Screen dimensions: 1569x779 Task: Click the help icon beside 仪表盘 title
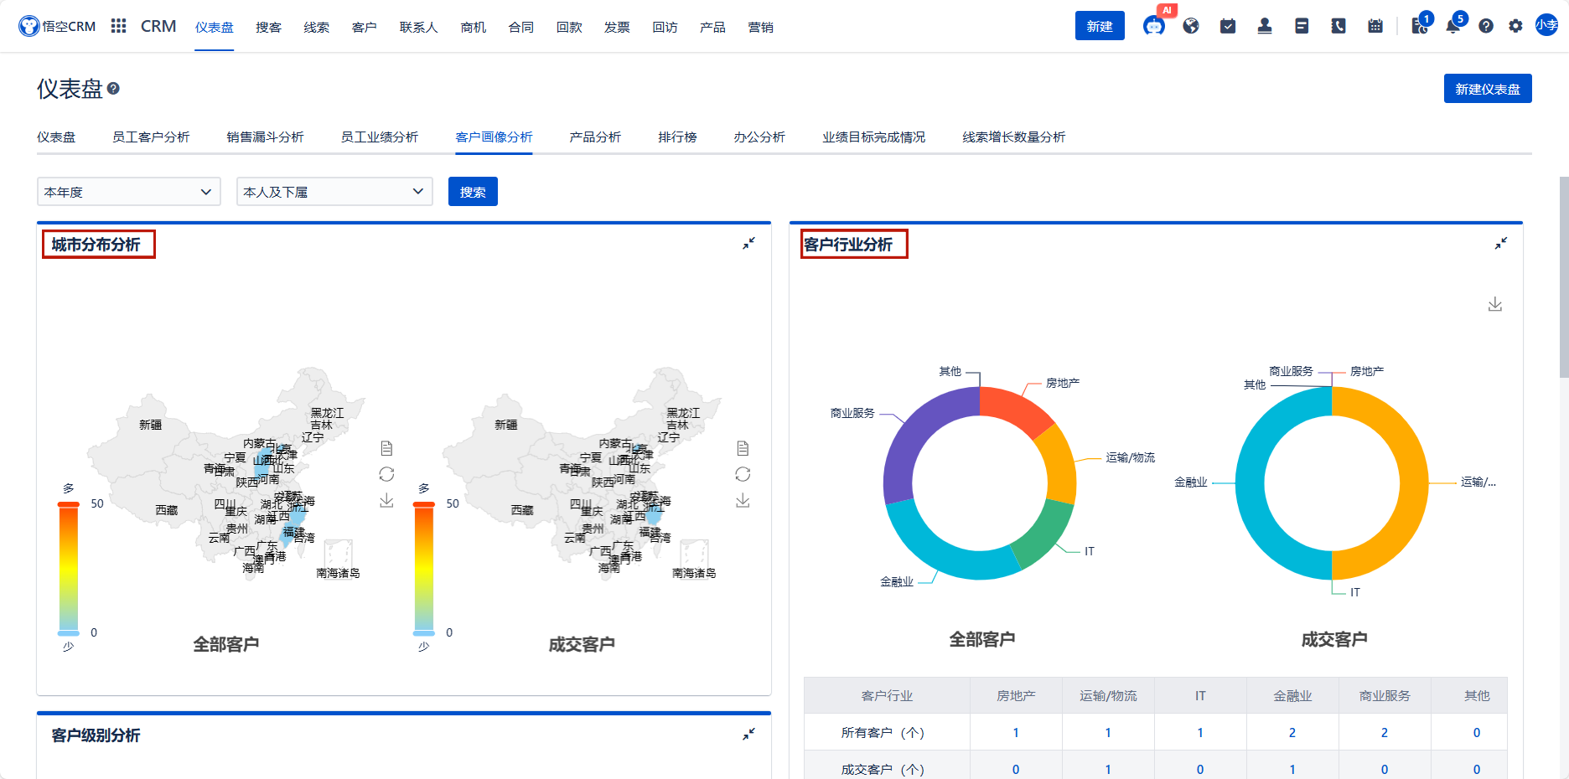pyautogui.click(x=113, y=89)
